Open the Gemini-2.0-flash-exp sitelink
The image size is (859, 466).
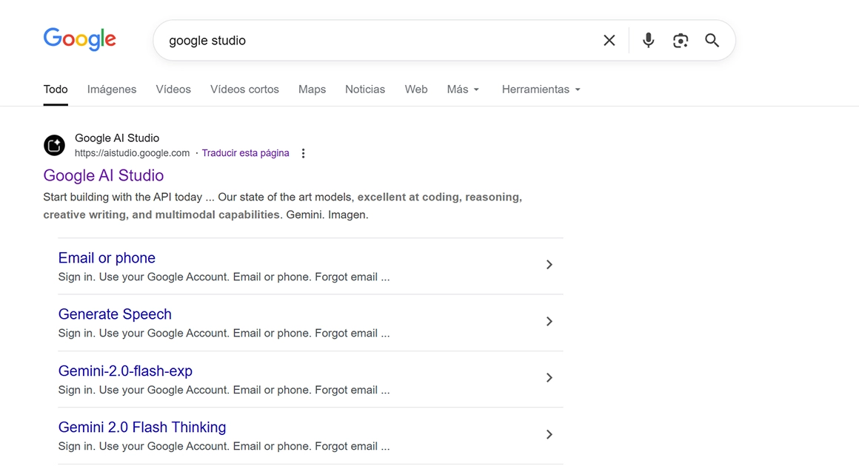pyautogui.click(x=125, y=371)
